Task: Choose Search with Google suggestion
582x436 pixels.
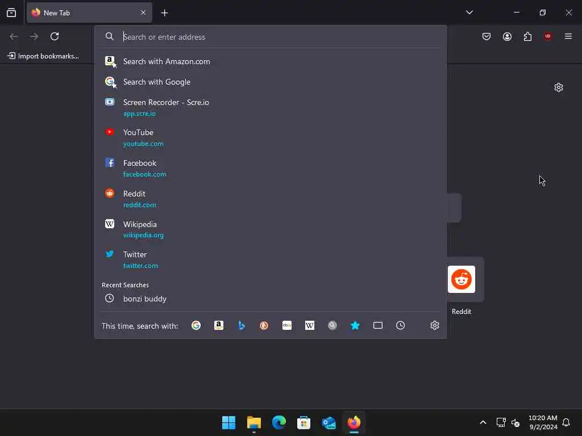Action: click(x=271, y=82)
